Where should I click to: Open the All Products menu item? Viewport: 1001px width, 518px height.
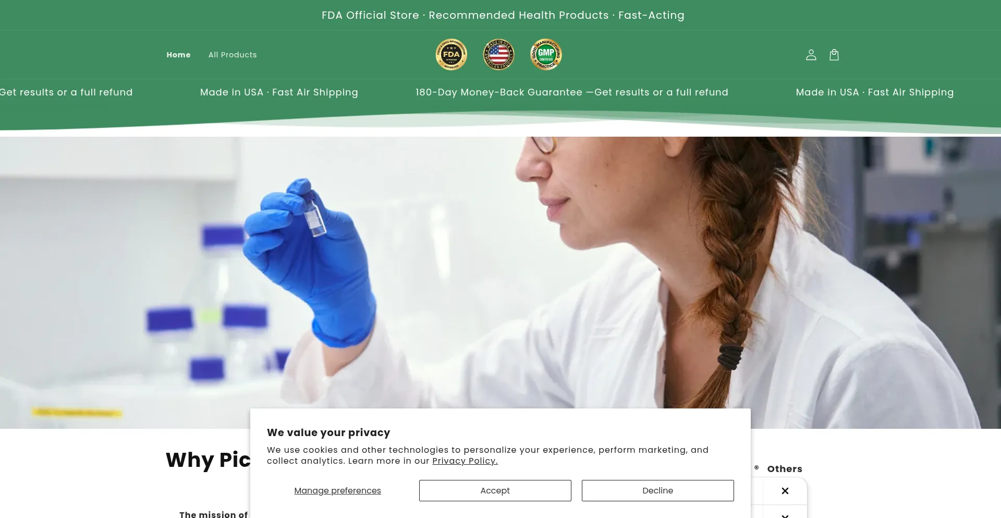(233, 55)
